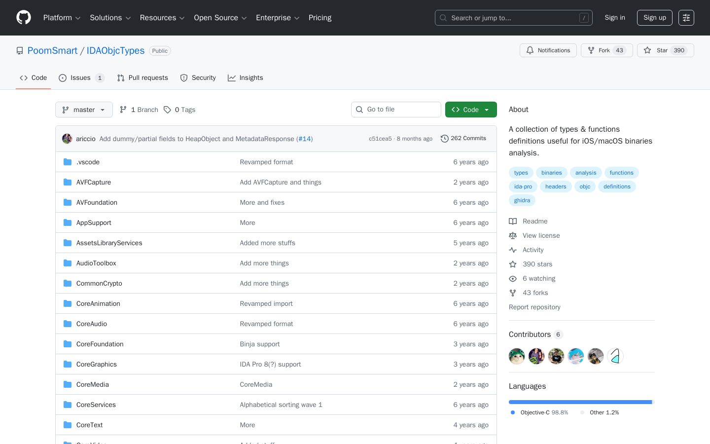Click the Activity pulse icon
This screenshot has height=444, width=710.
pyautogui.click(x=513, y=250)
